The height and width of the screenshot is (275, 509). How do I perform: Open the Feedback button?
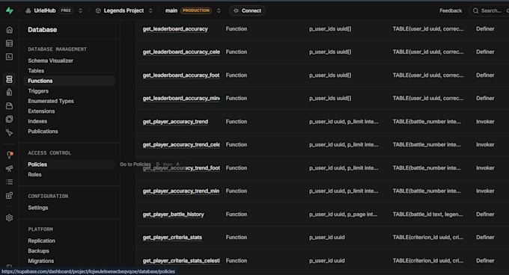[x=451, y=10]
